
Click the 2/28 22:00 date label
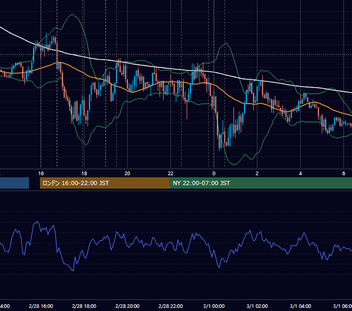point(171,306)
